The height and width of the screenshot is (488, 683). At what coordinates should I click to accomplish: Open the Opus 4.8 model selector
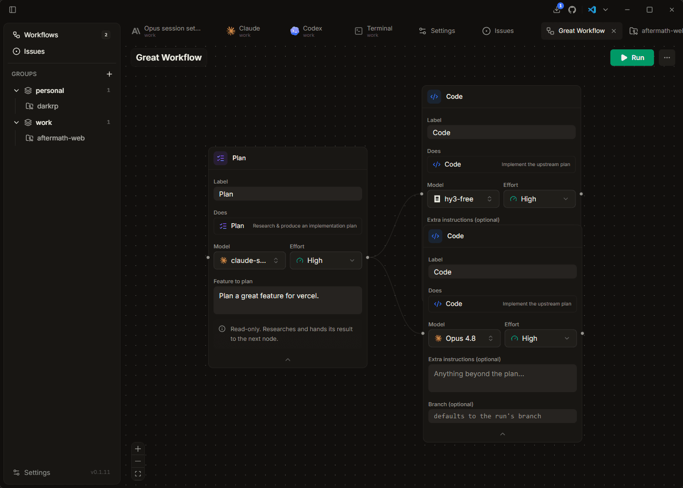click(x=465, y=338)
